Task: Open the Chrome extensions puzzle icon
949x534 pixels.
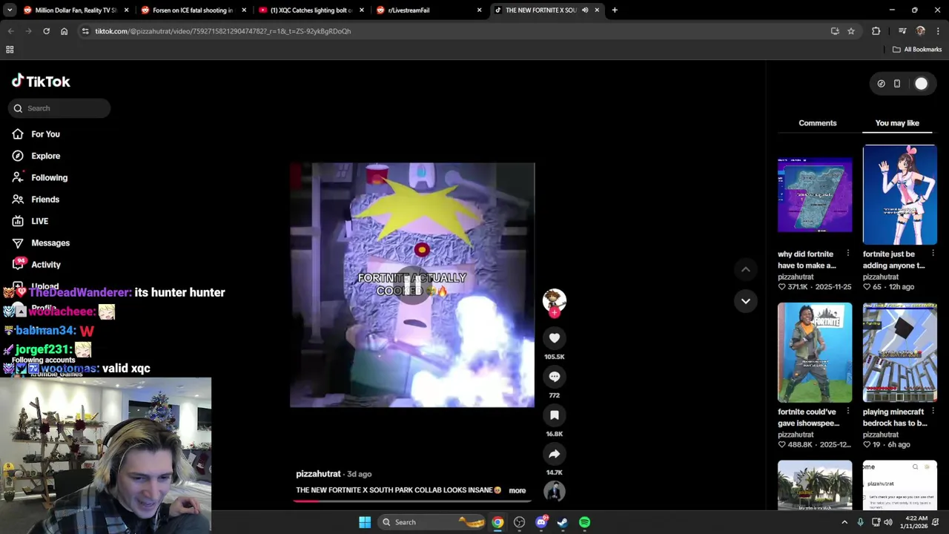Action: coord(876,31)
